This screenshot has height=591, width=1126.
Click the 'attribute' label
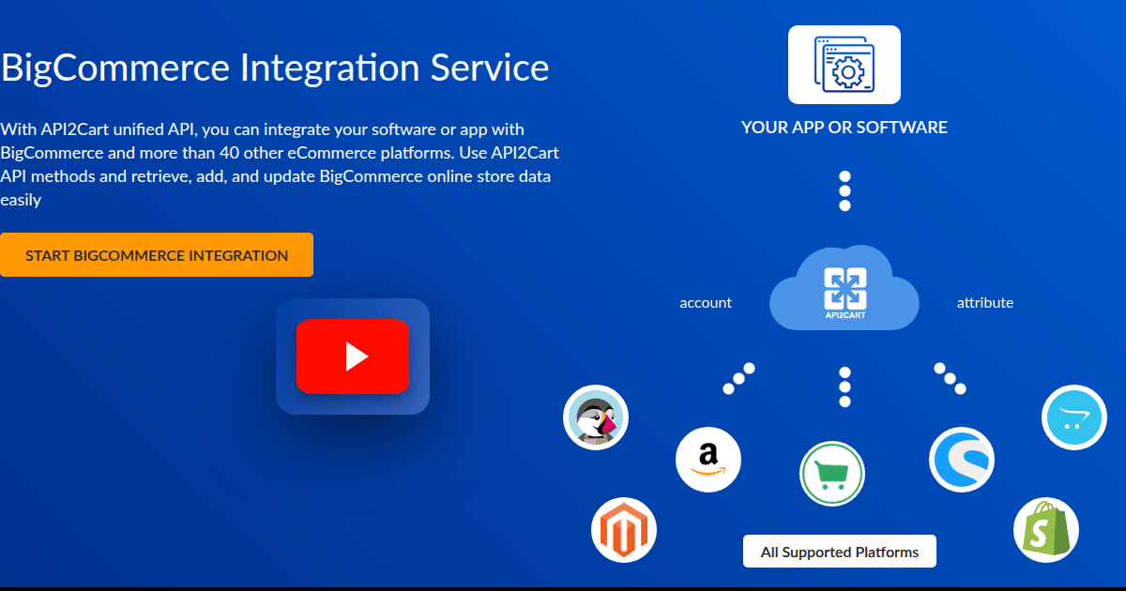tap(985, 303)
